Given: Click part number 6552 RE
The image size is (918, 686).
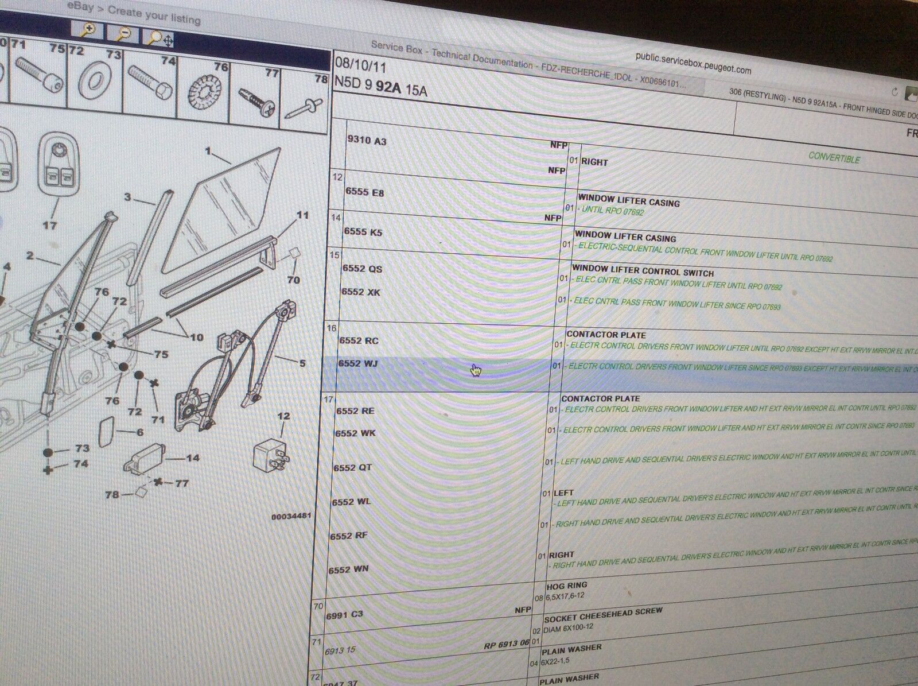Looking at the screenshot, I should (x=356, y=410).
